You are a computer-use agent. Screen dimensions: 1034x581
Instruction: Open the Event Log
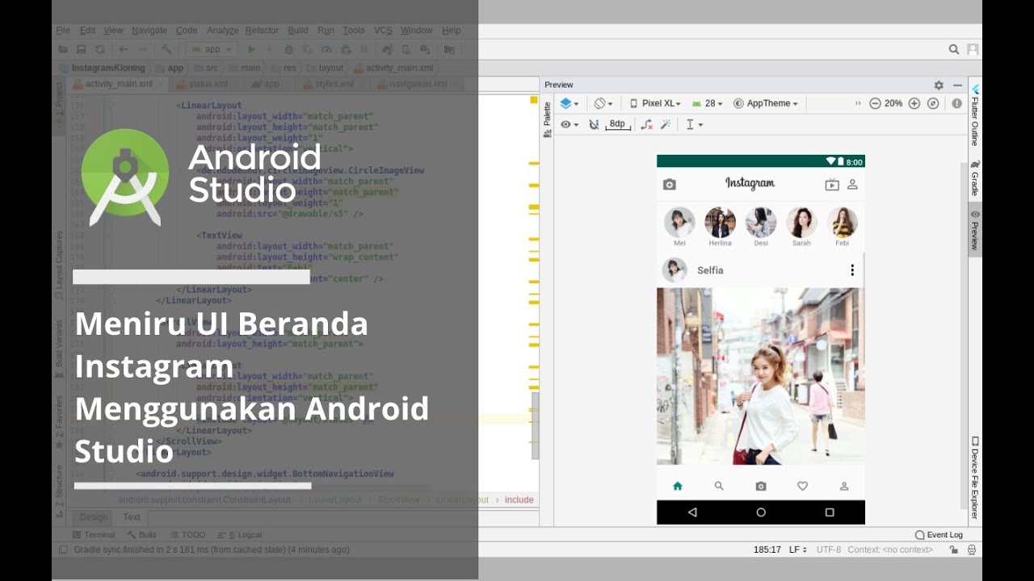[x=939, y=534]
